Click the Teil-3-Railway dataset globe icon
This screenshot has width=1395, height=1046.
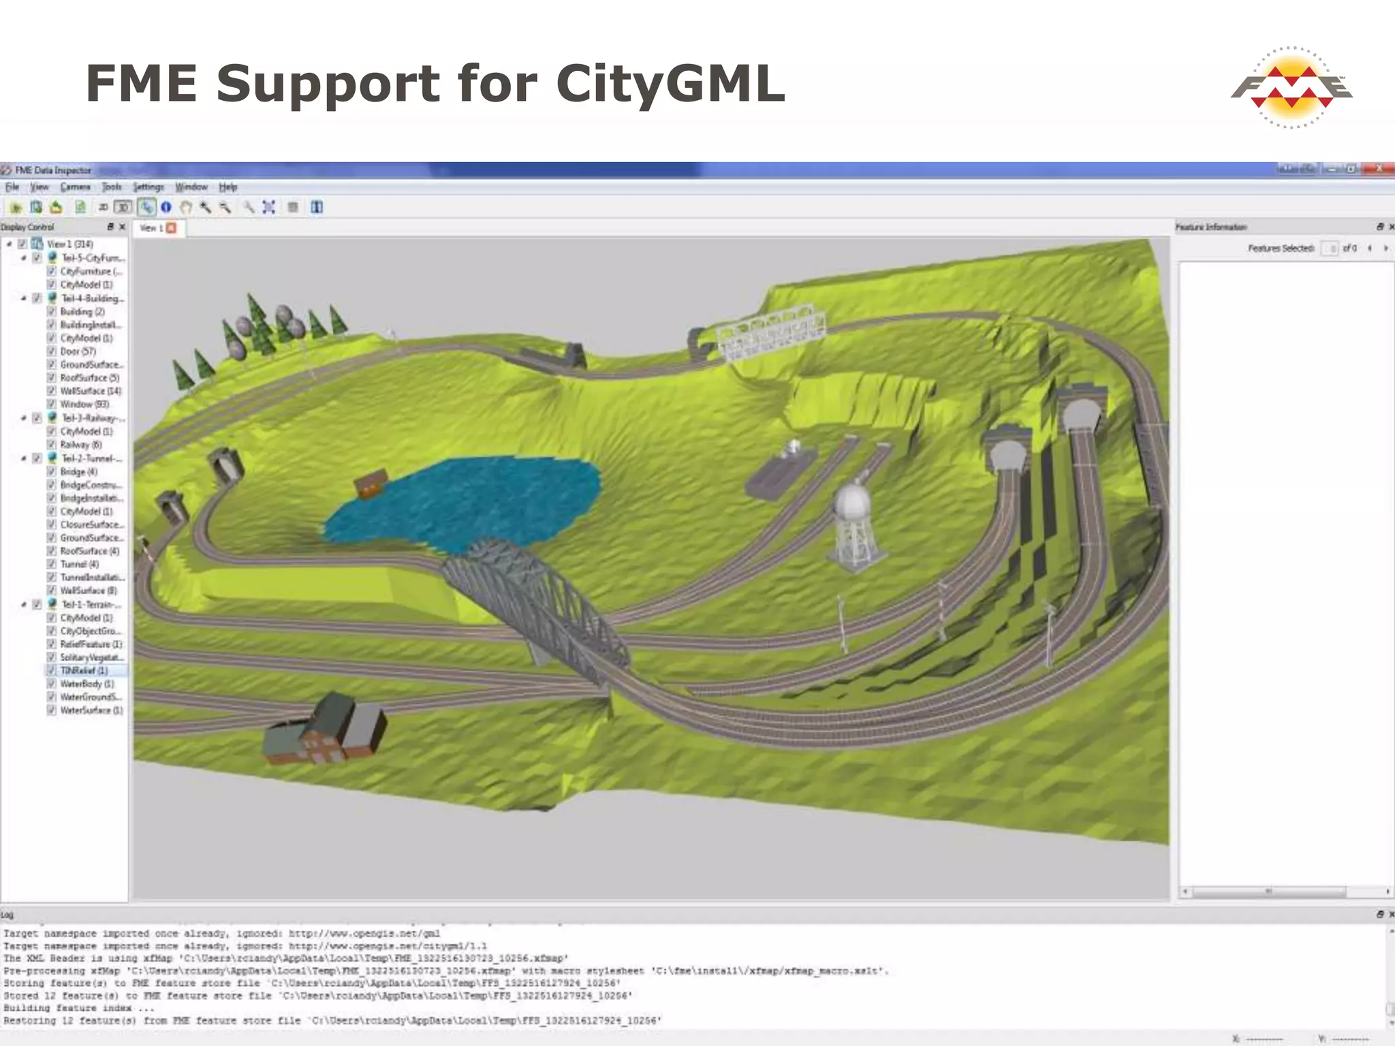52,417
